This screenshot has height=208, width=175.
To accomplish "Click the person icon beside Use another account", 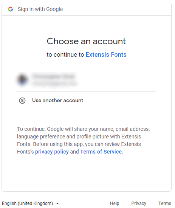I will tap(22, 101).
